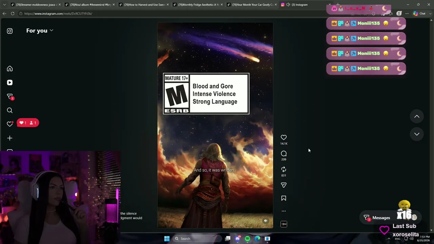Image resolution: width=434 pixels, height=244 pixels.
Task: Open the volume control in the system tray
Action: 412,239
